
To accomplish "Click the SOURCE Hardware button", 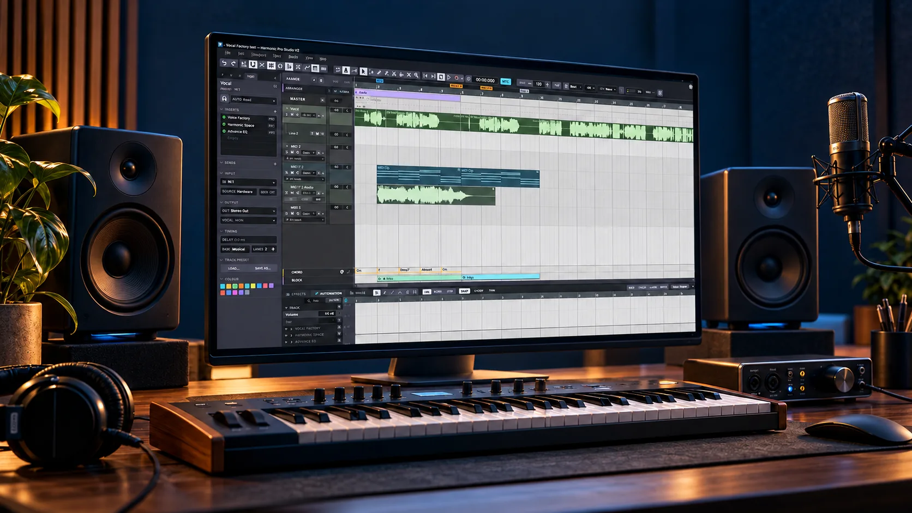I will [238, 191].
